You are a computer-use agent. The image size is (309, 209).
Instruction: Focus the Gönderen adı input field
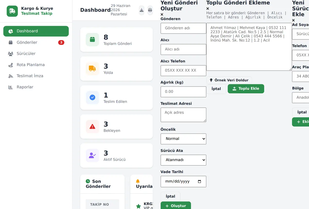coord(183,28)
